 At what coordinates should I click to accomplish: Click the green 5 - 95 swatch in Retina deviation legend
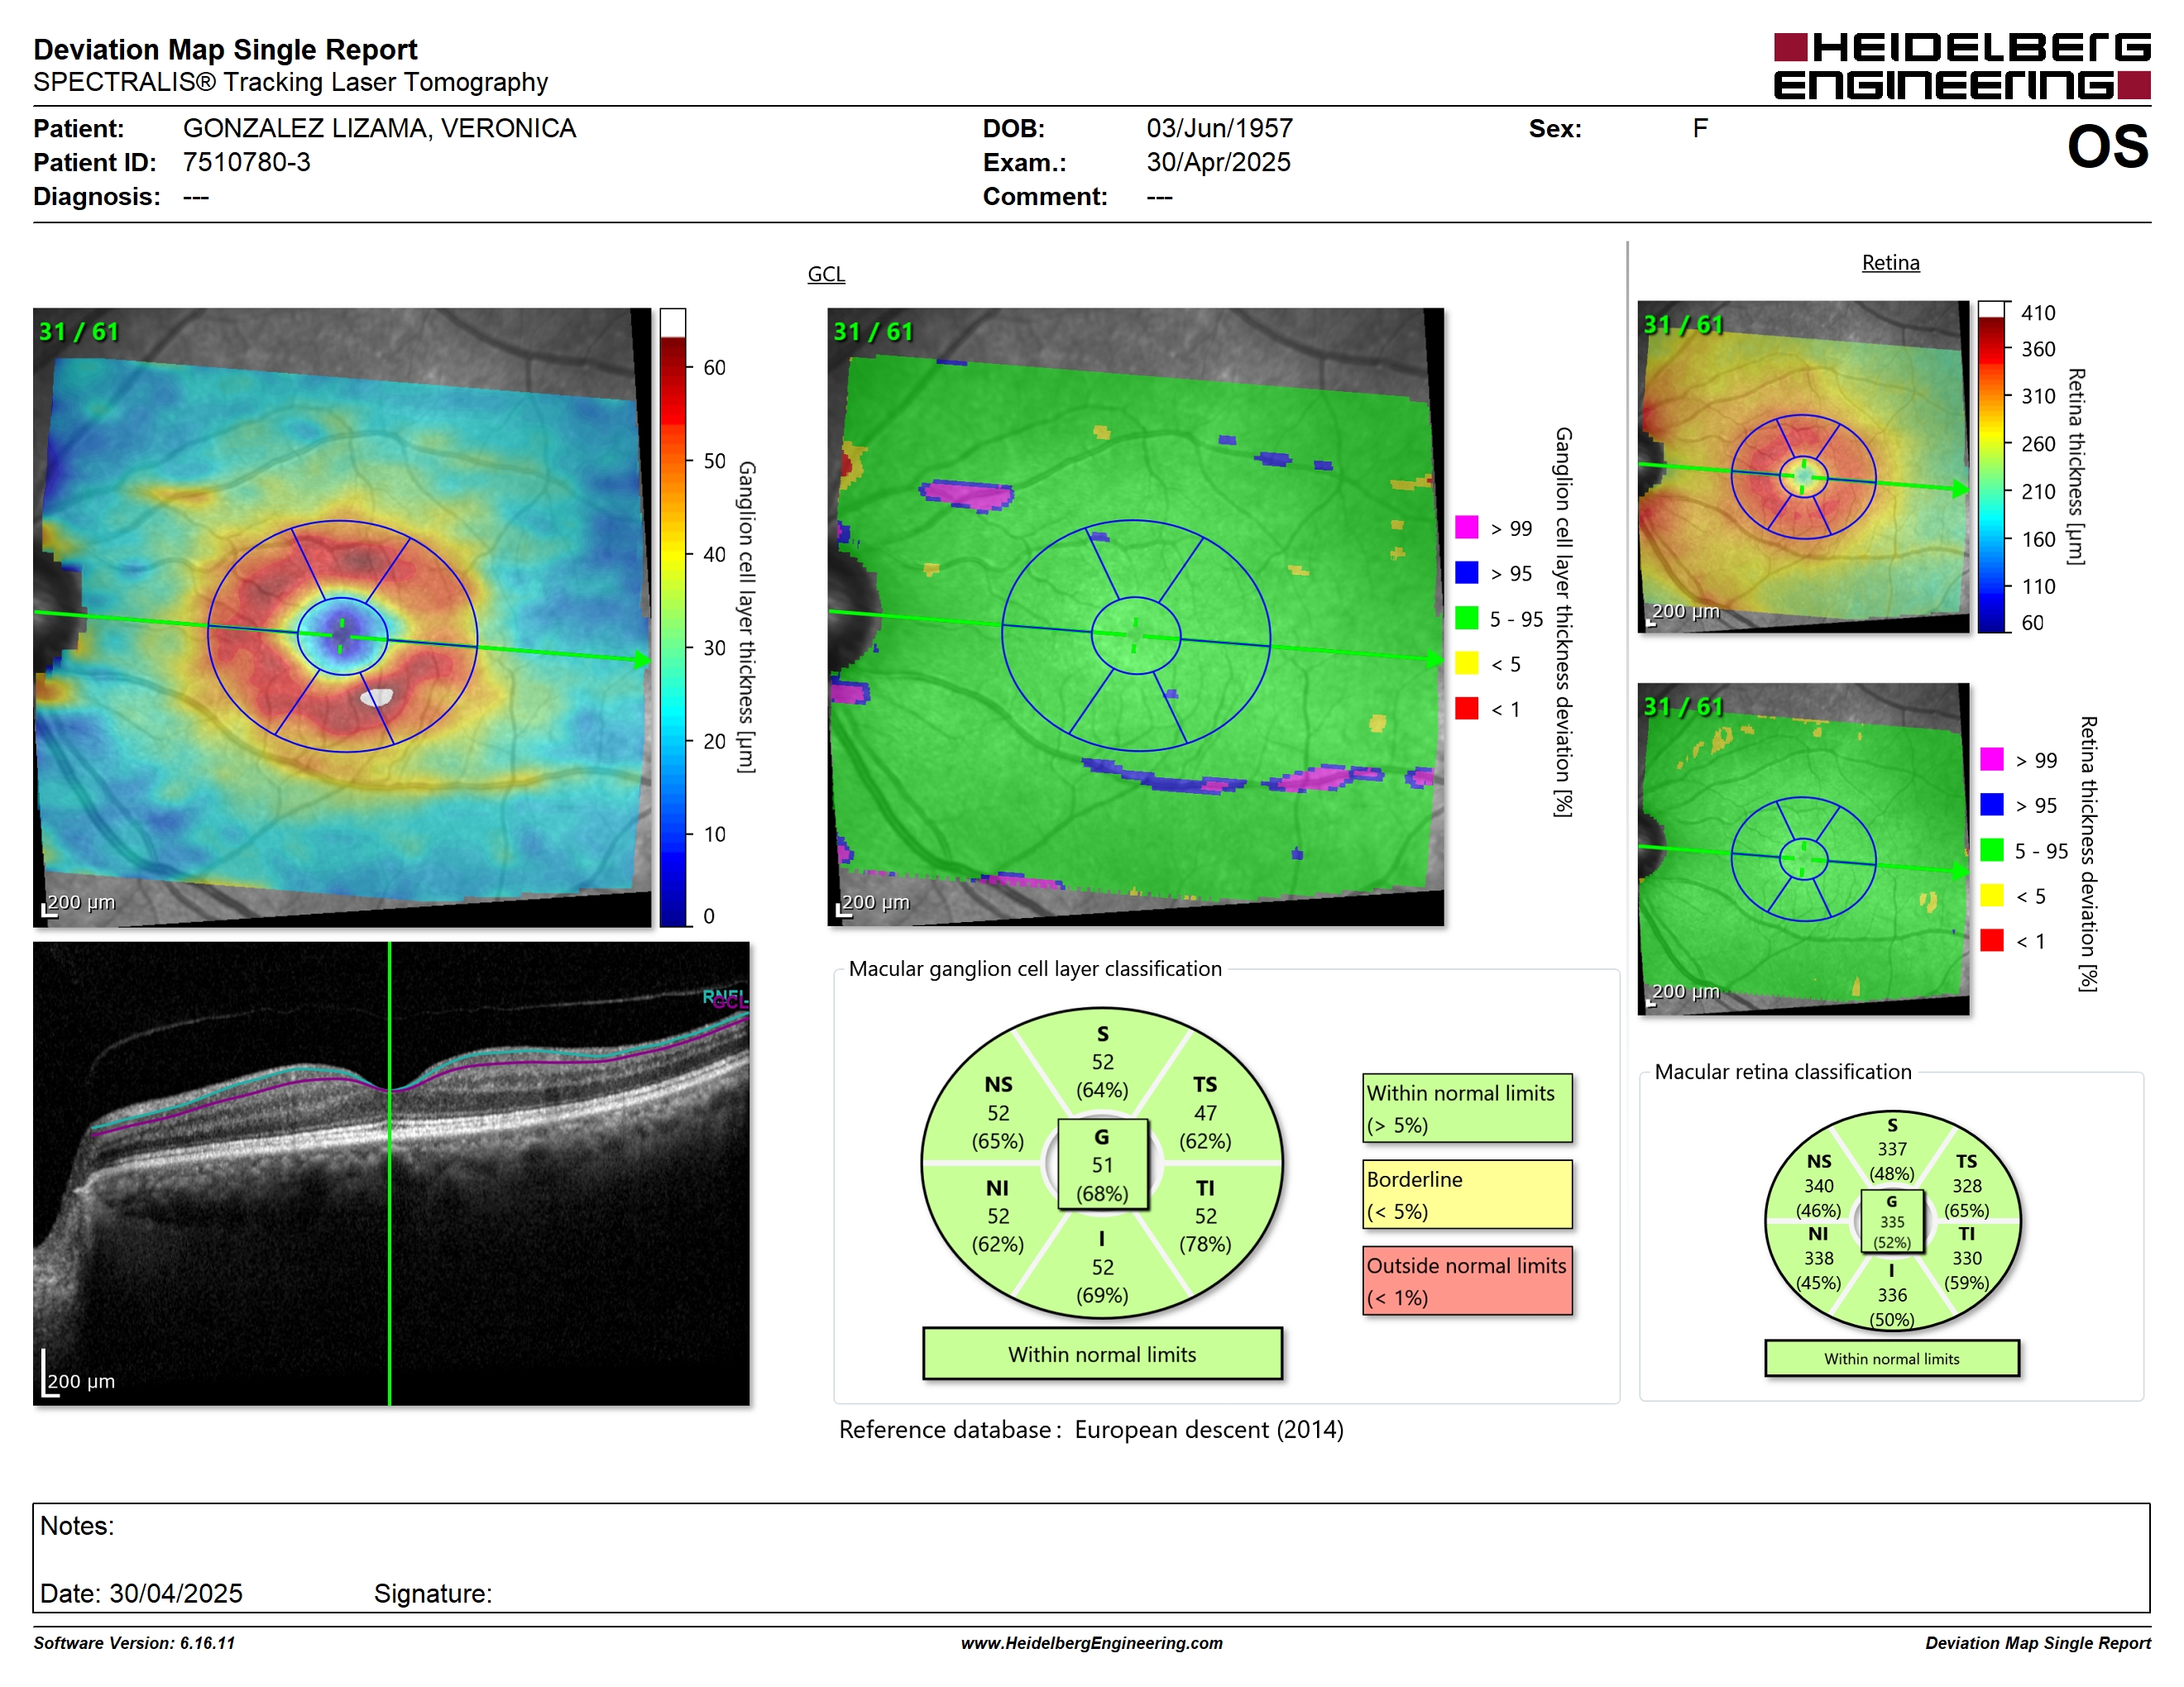(1991, 849)
